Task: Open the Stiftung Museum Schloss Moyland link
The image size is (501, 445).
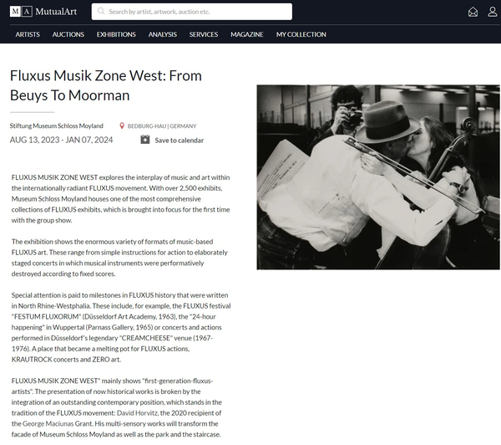Action: coord(56,125)
